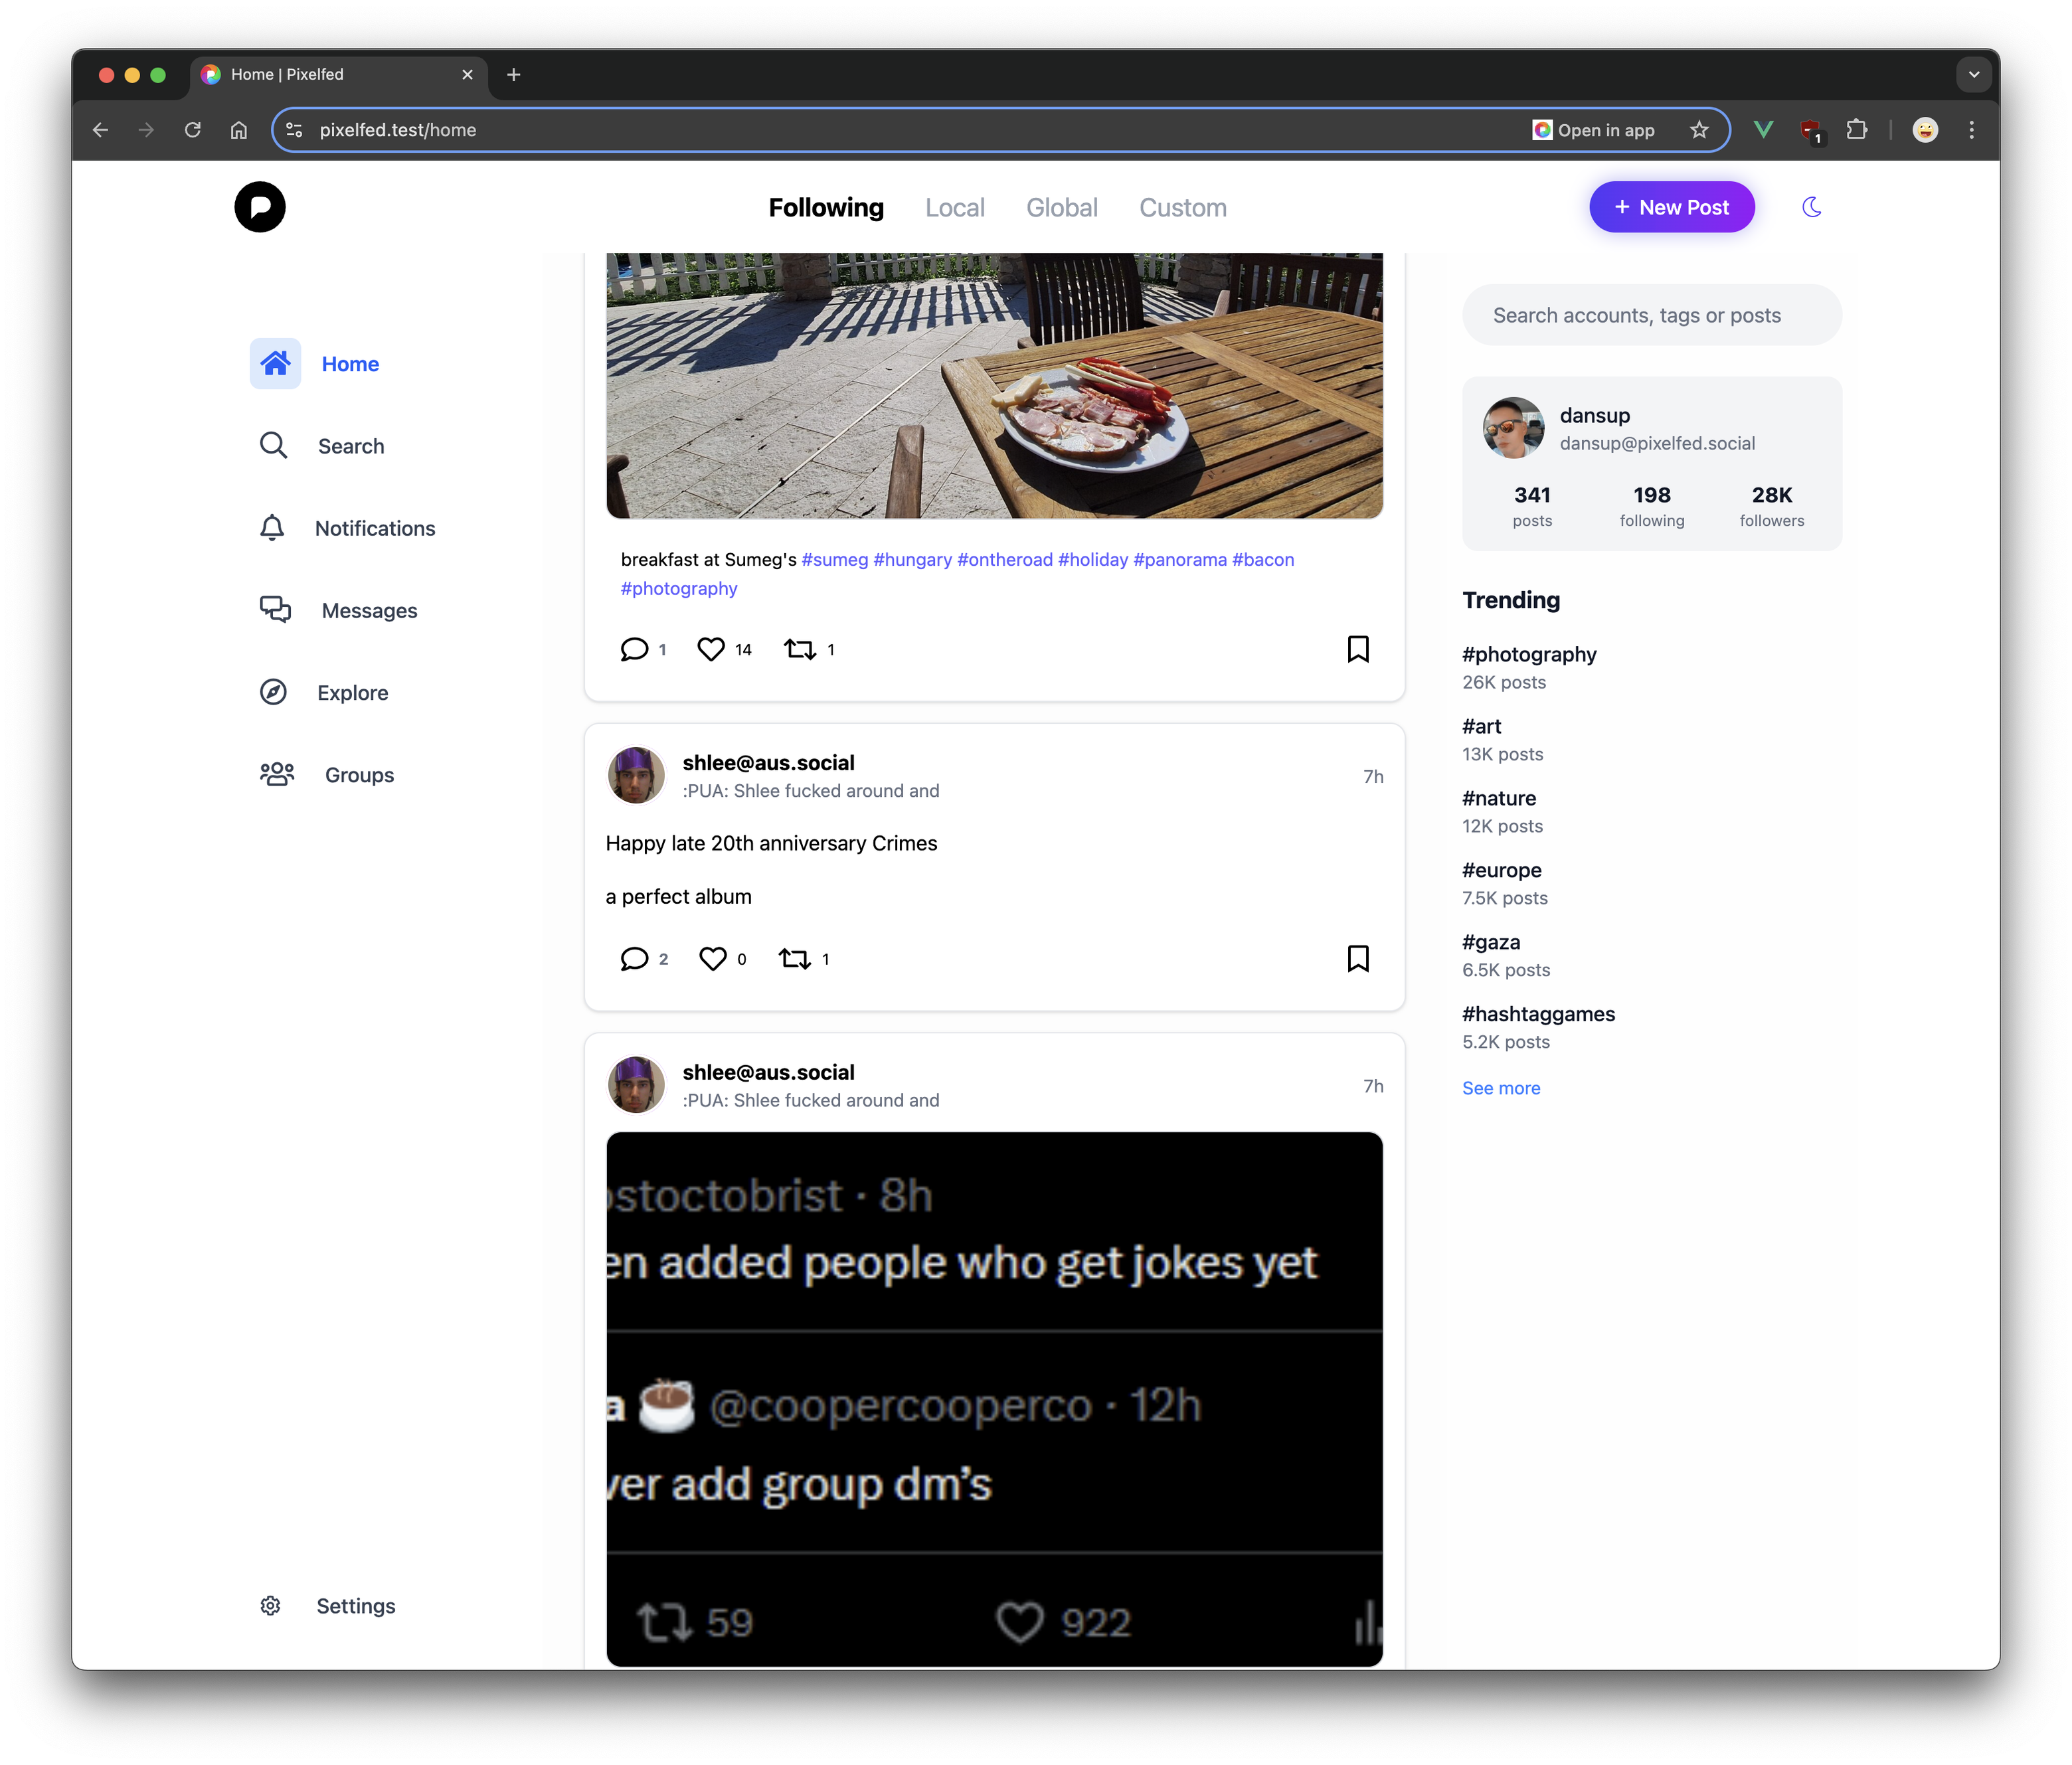This screenshot has height=1765, width=2072.
Task: Switch to the Custom feed tab
Action: (1182, 207)
